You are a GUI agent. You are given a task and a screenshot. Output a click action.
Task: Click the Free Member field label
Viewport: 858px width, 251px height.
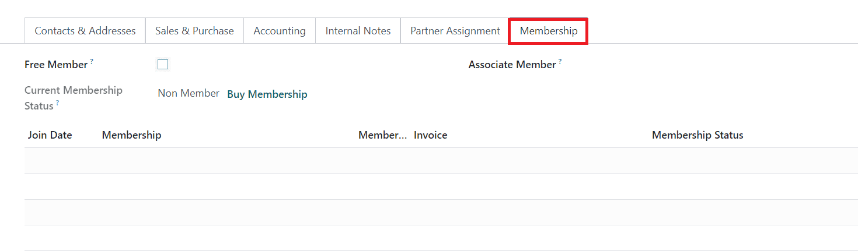pos(56,65)
